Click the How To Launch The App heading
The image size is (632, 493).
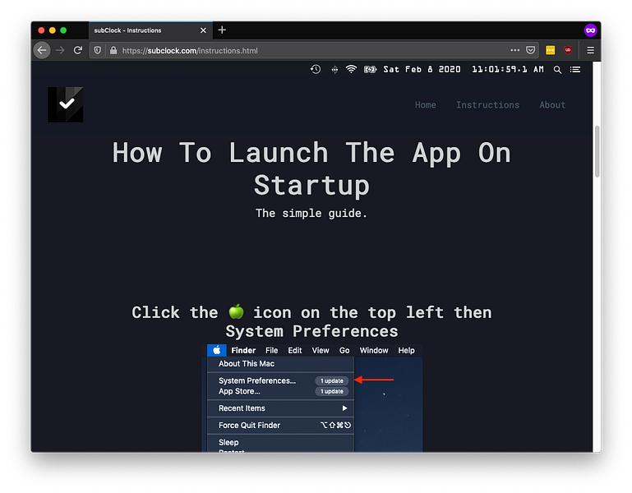(311, 168)
